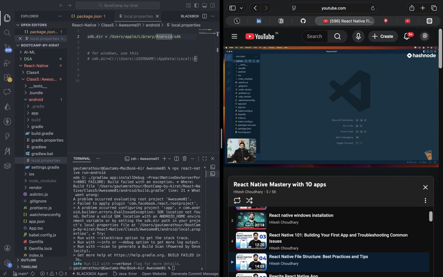Toggle VS Code secondary side bar layout

point(213,6)
